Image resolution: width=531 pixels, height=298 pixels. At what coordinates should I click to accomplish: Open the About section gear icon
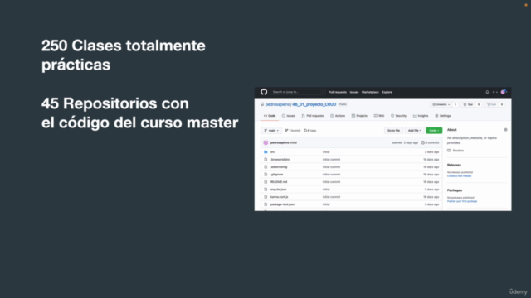pyautogui.click(x=505, y=130)
